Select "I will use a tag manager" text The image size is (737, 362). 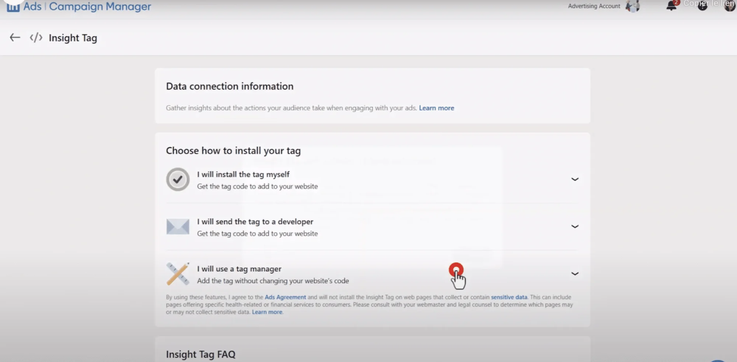click(239, 269)
